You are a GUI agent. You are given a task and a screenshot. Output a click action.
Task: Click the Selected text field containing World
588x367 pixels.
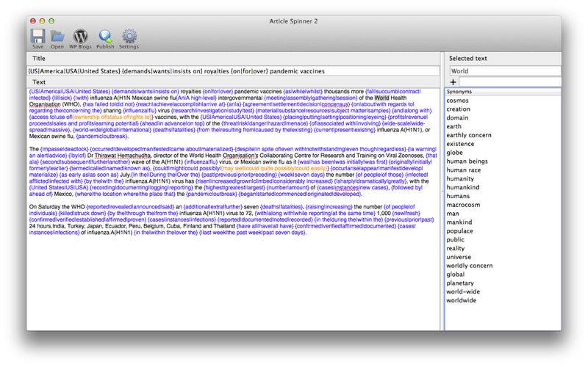click(x=505, y=70)
